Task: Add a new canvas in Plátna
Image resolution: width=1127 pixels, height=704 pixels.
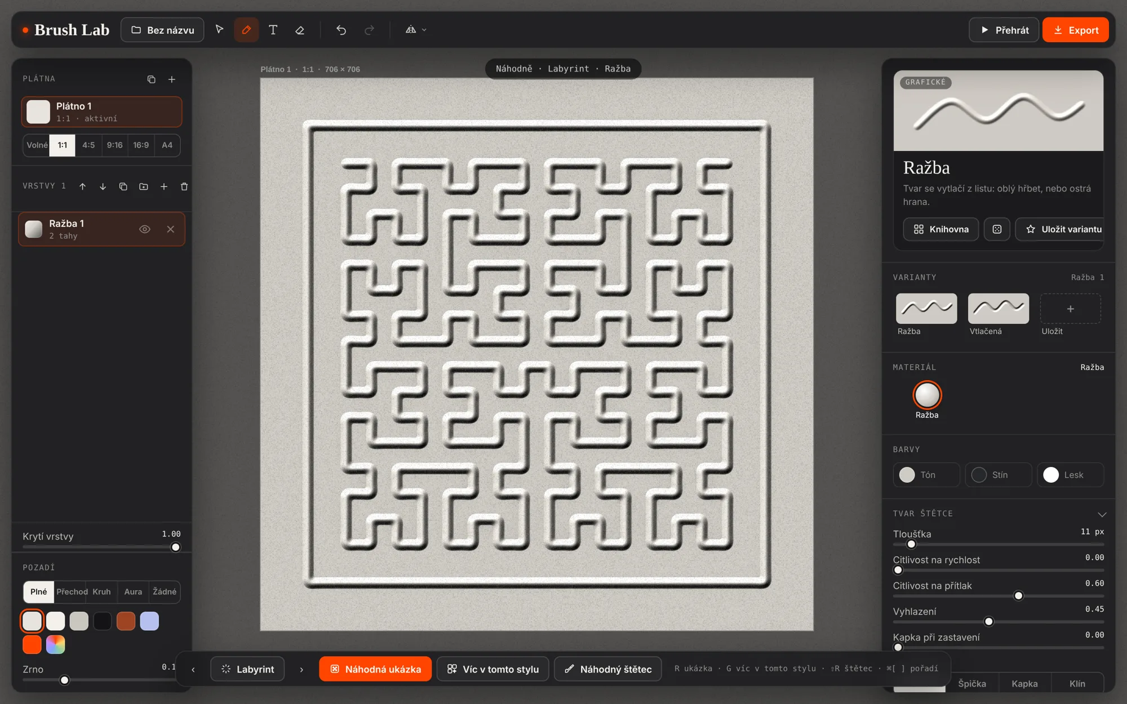Action: click(x=172, y=79)
